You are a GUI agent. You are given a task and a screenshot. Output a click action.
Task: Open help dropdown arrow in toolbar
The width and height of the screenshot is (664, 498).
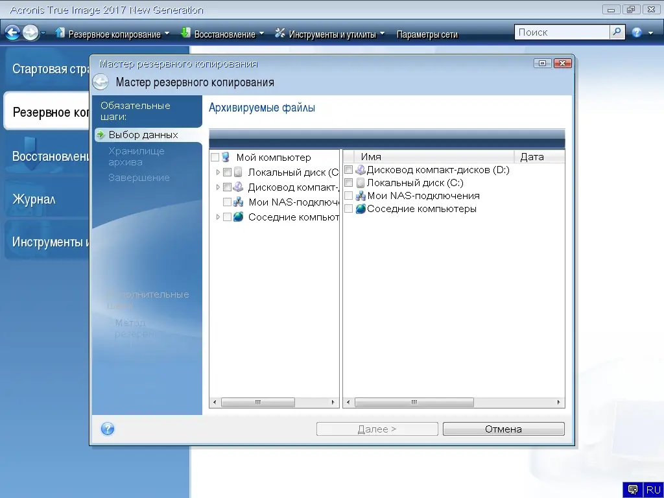click(650, 32)
